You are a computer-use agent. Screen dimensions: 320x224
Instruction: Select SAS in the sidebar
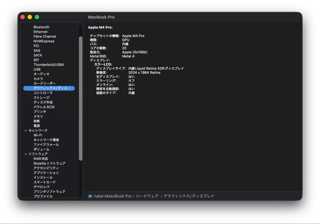pyautogui.click(x=37, y=50)
